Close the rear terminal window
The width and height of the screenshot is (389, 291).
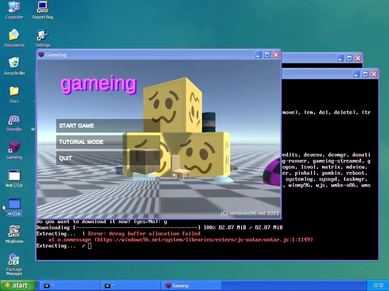pos(358,58)
